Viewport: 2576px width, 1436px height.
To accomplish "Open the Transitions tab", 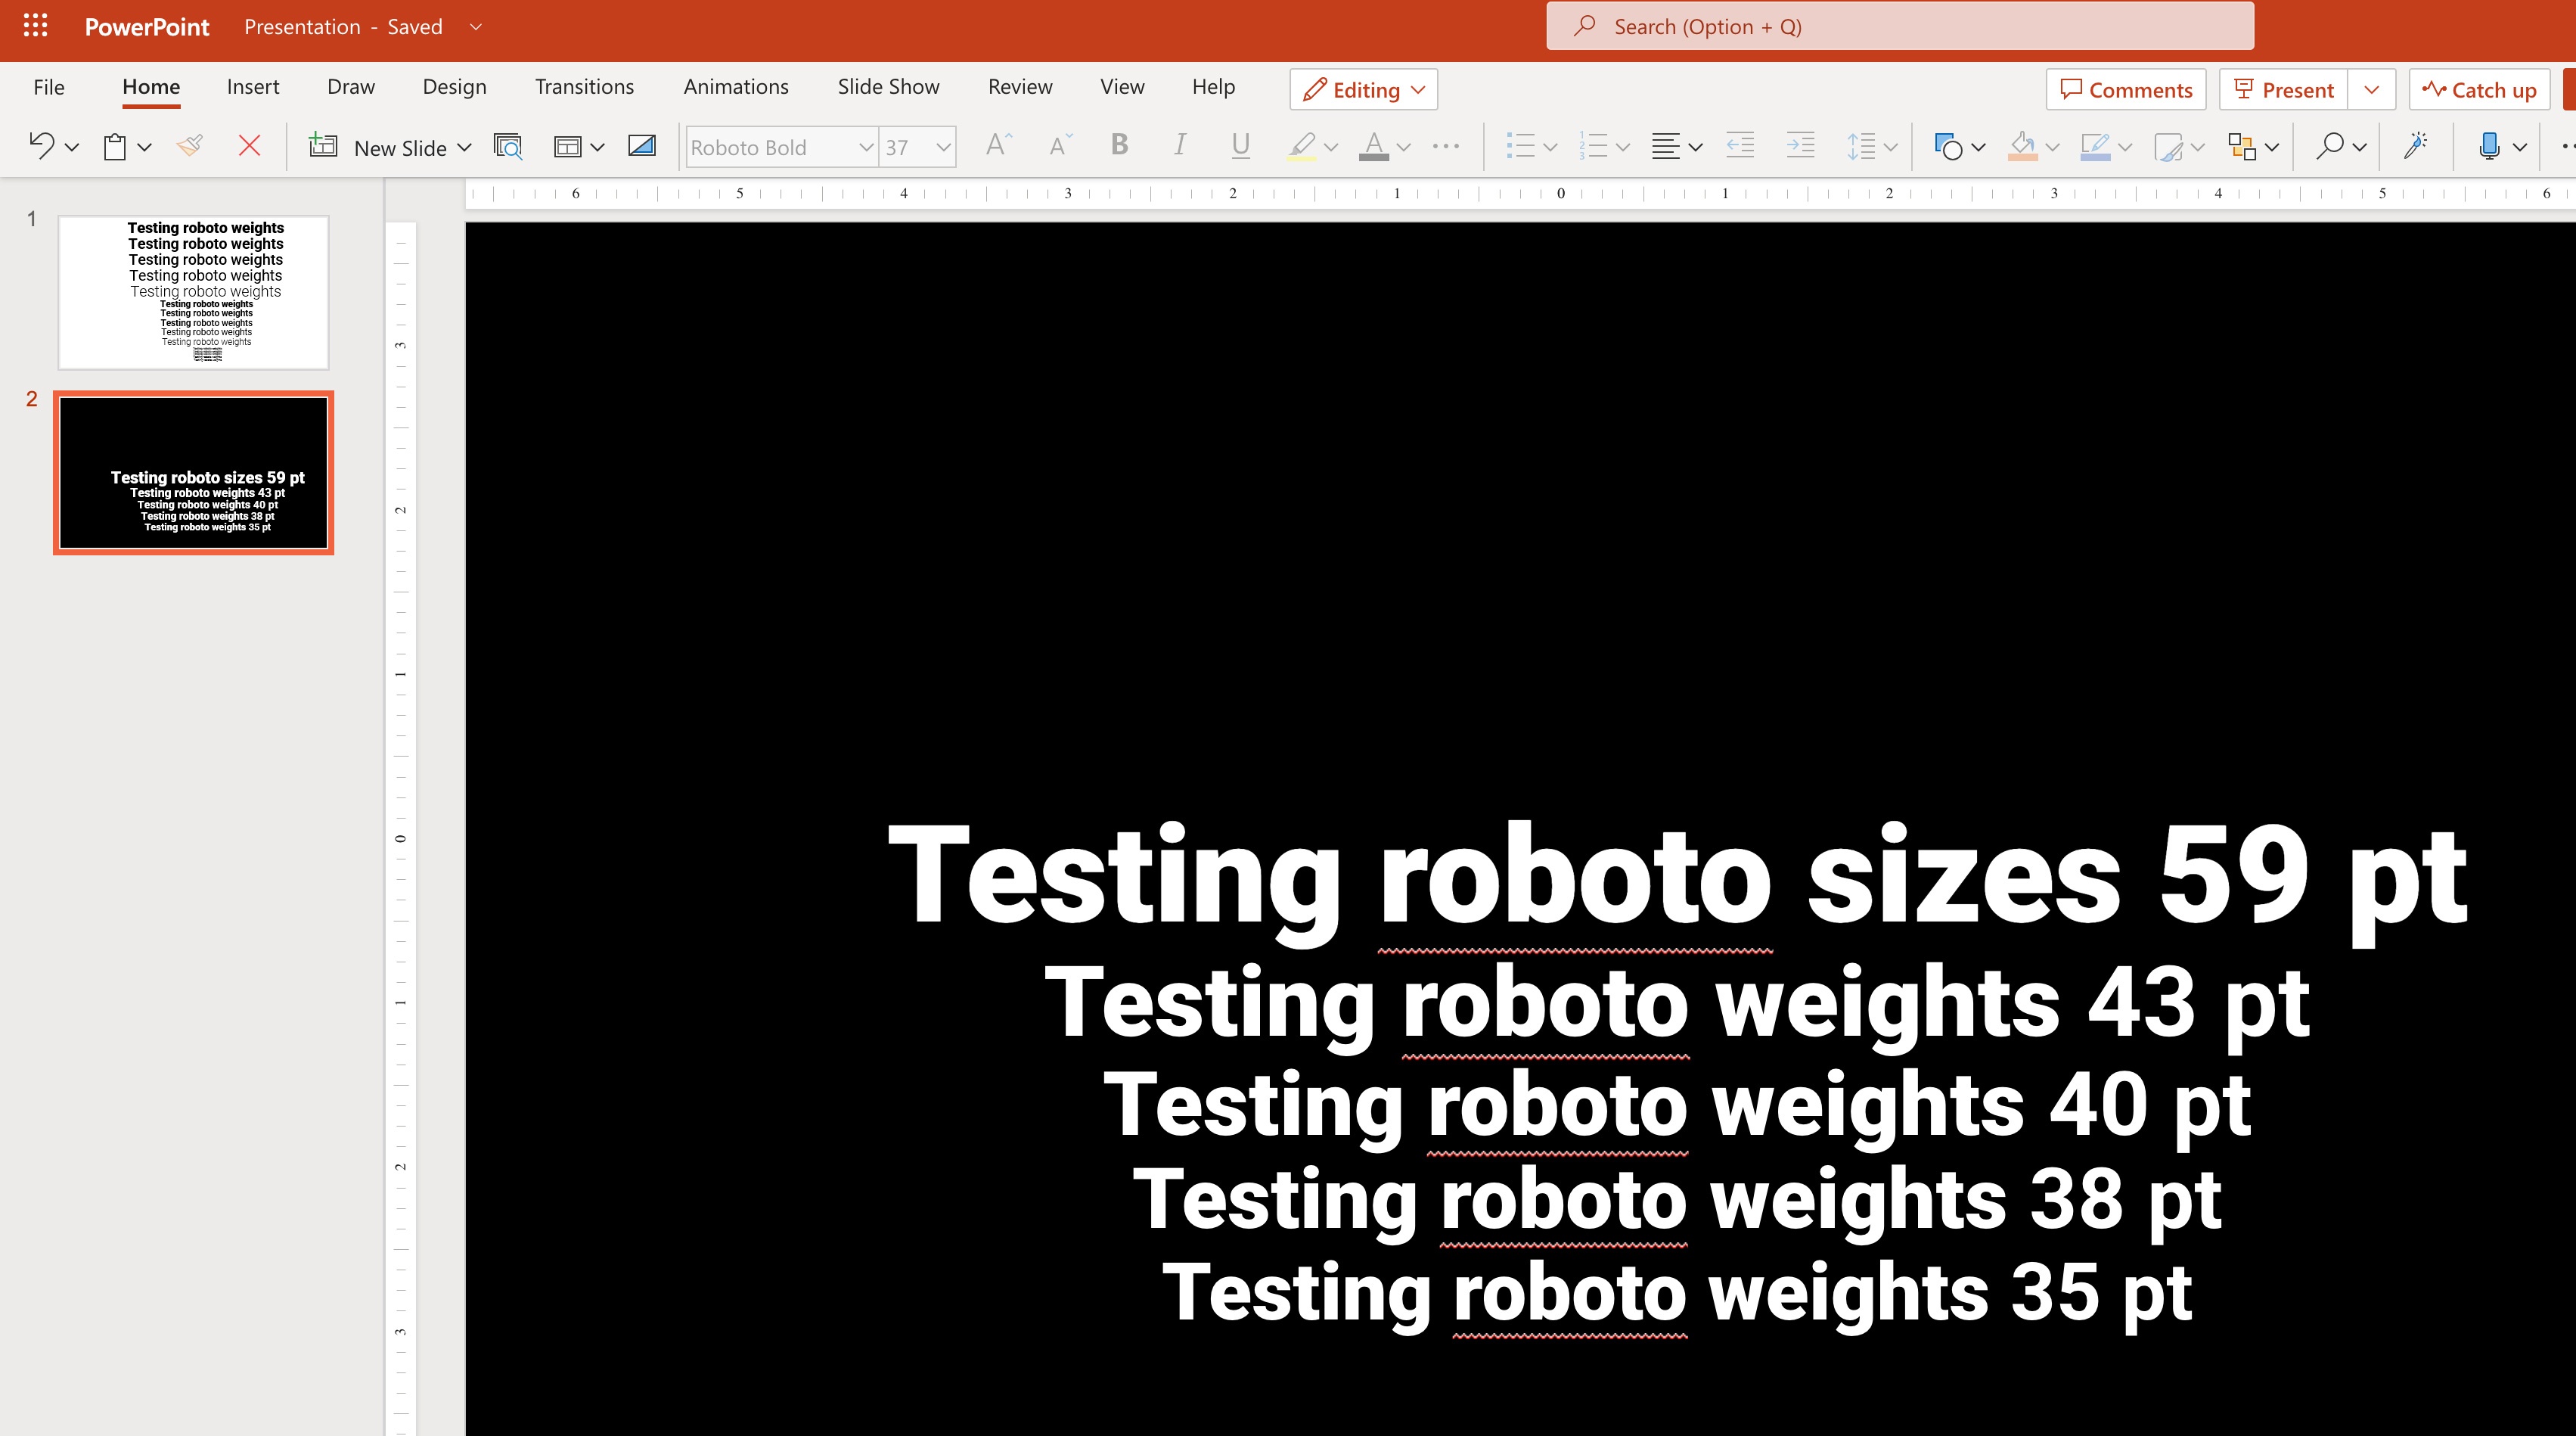I will pyautogui.click(x=584, y=87).
